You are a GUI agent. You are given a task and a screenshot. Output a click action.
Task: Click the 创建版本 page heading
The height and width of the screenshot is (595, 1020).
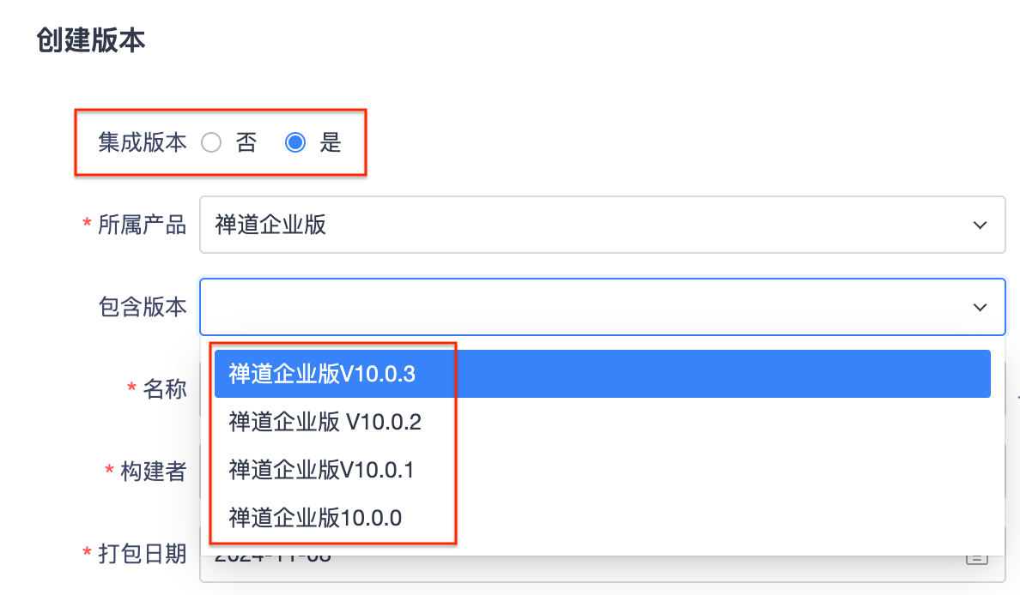point(90,40)
